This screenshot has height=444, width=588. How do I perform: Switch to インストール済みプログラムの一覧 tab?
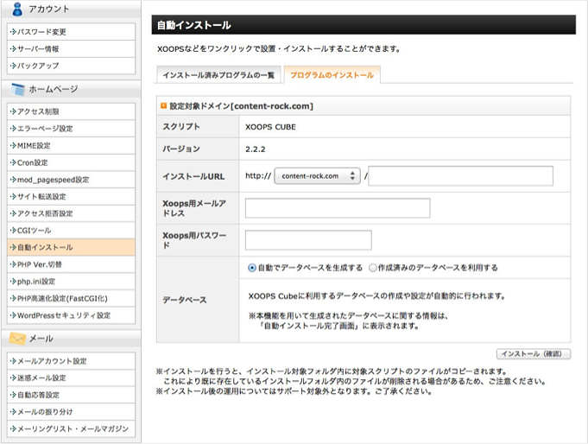pyautogui.click(x=218, y=74)
